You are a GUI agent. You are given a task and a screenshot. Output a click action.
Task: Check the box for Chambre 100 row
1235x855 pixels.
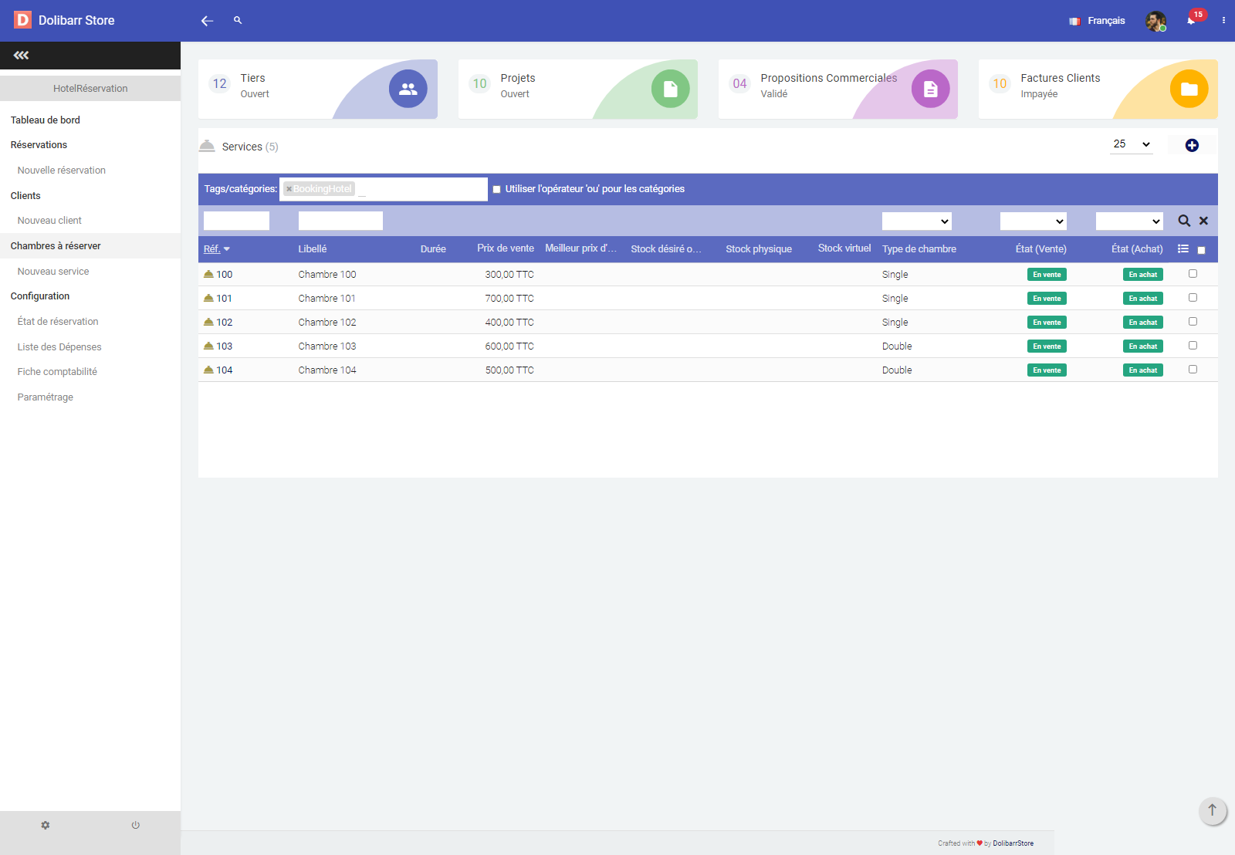[x=1193, y=274]
